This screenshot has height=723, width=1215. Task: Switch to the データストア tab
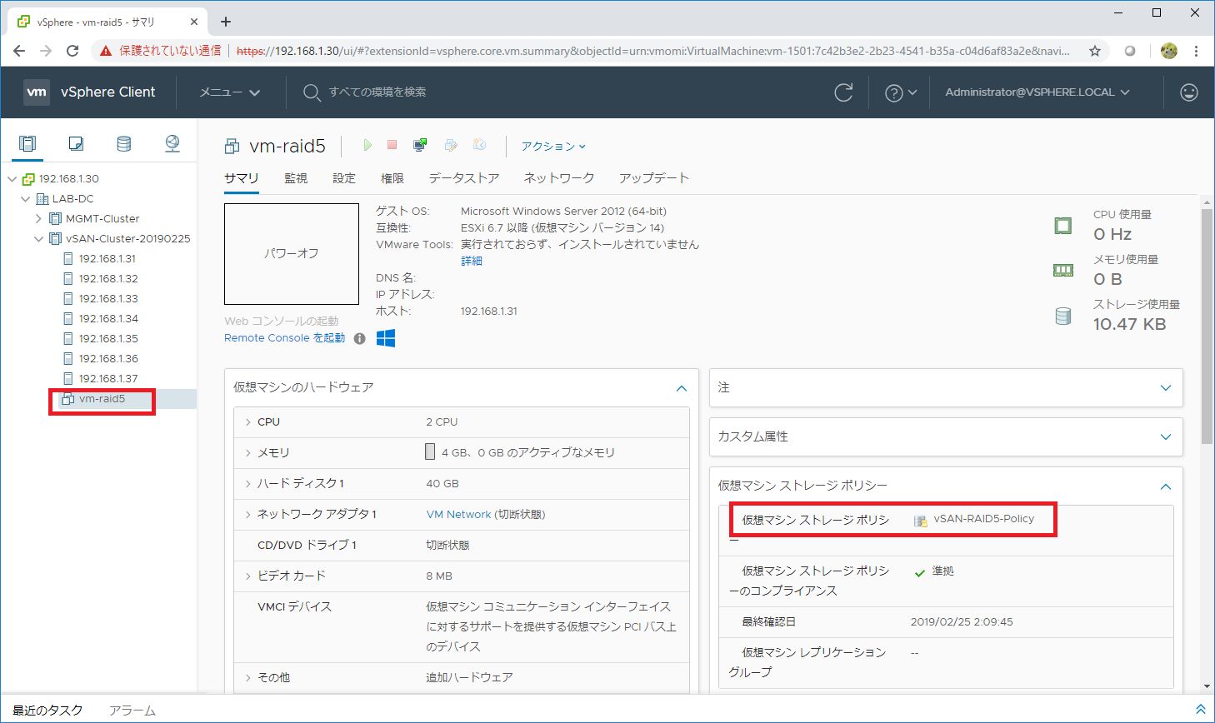point(464,178)
